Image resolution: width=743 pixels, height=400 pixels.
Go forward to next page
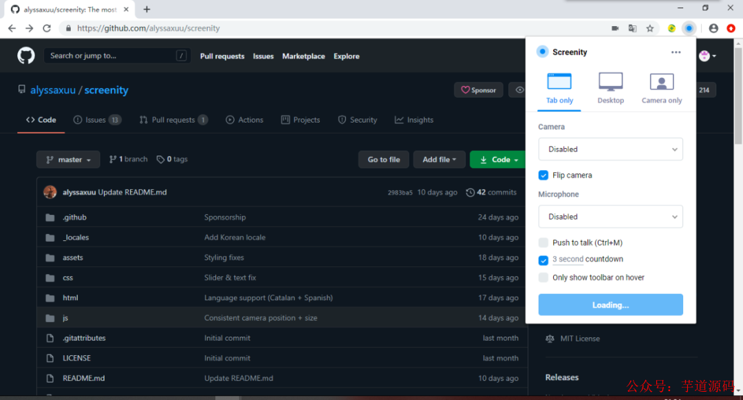30,28
